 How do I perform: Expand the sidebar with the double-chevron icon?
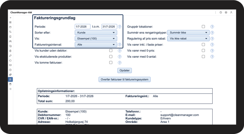(11, 17)
